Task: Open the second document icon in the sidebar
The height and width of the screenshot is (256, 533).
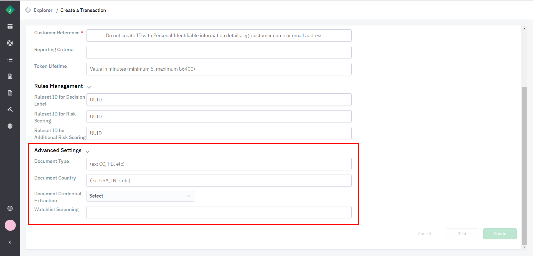Action: [x=10, y=93]
